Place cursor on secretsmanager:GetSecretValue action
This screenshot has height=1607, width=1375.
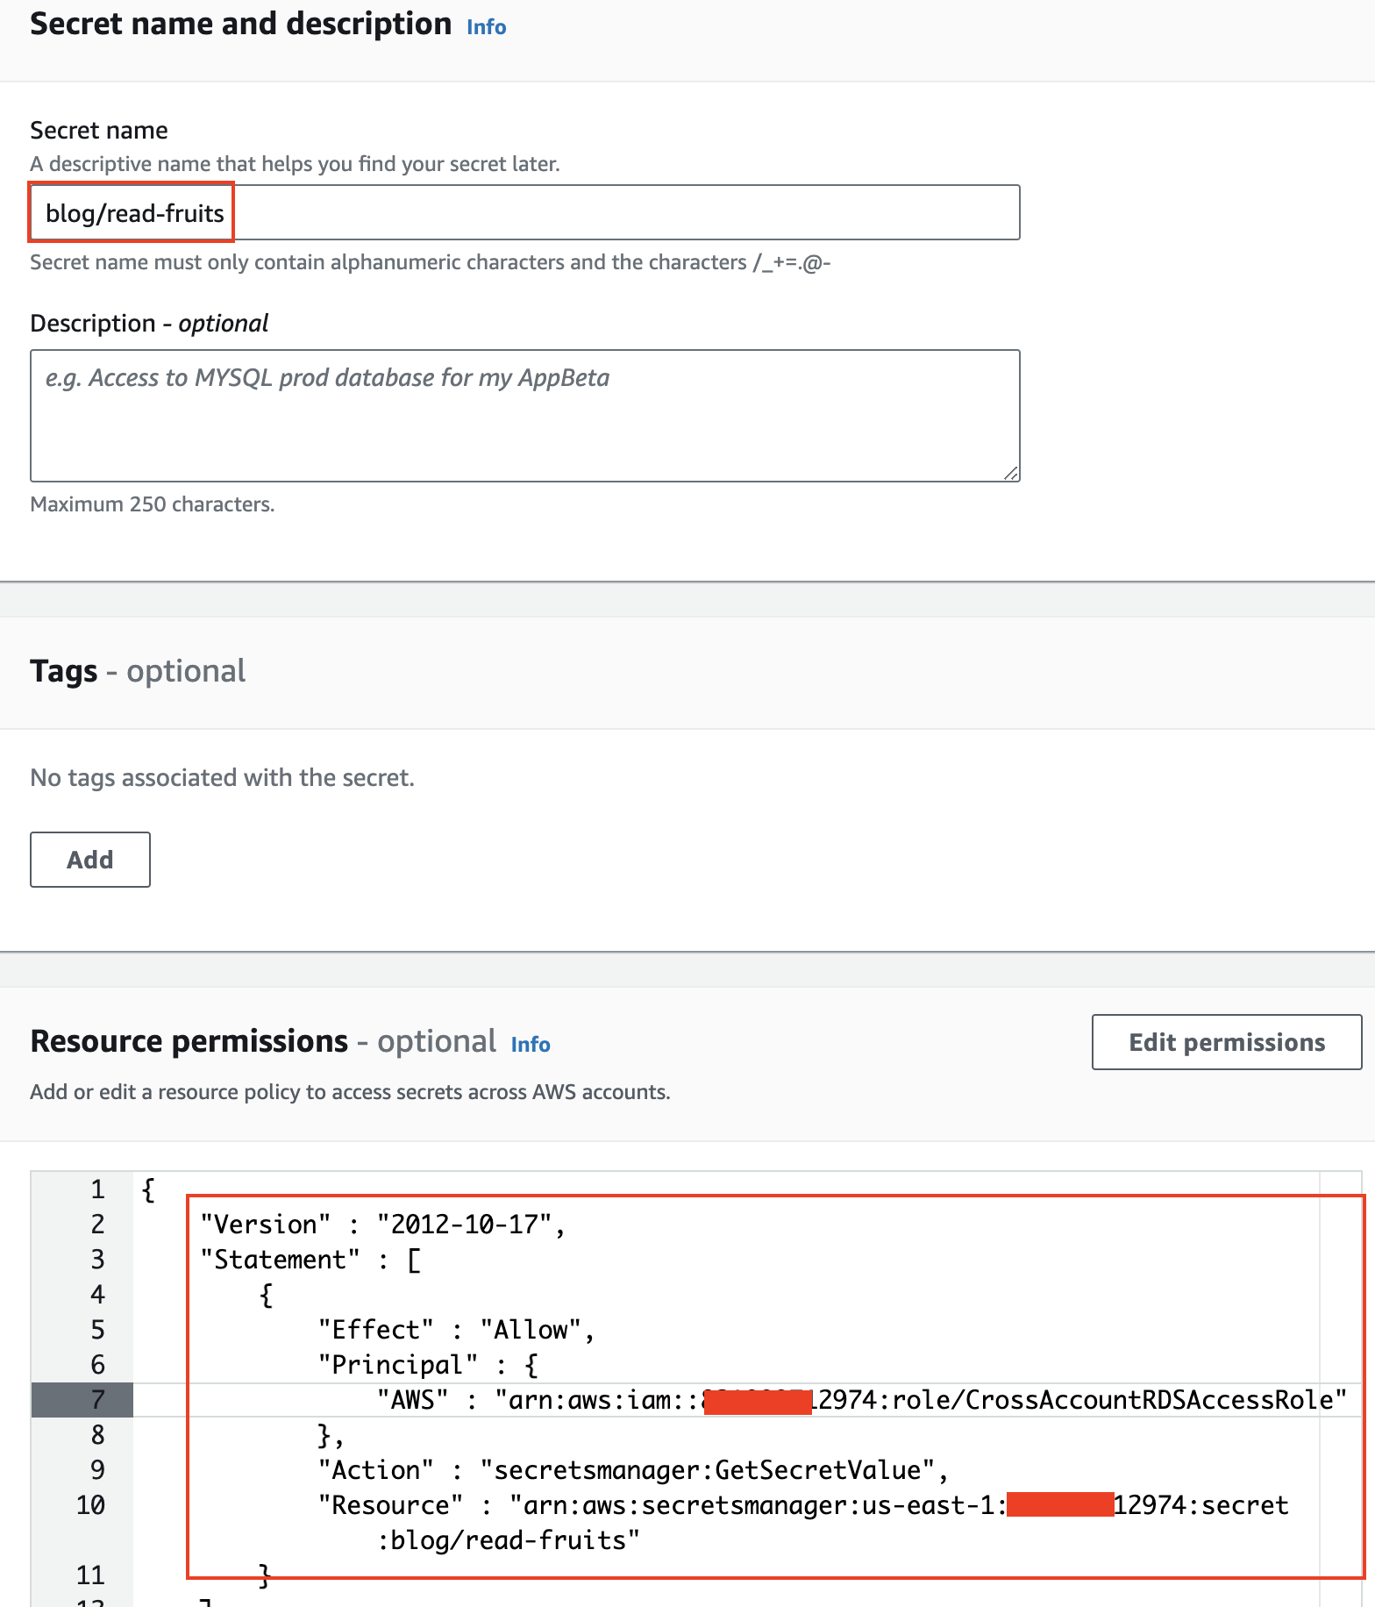click(708, 1470)
